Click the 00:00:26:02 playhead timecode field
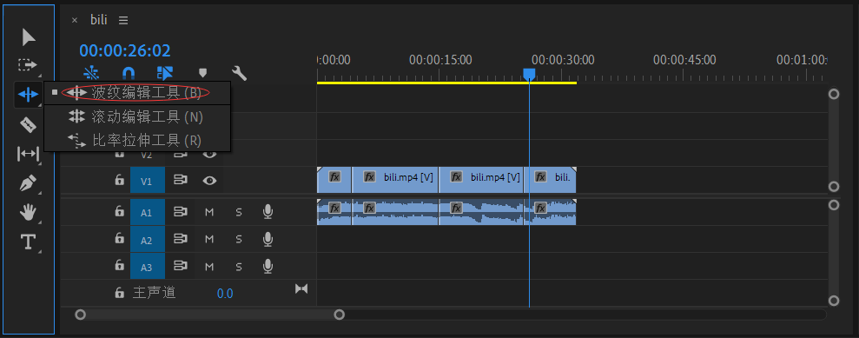The height and width of the screenshot is (338, 859). click(125, 51)
